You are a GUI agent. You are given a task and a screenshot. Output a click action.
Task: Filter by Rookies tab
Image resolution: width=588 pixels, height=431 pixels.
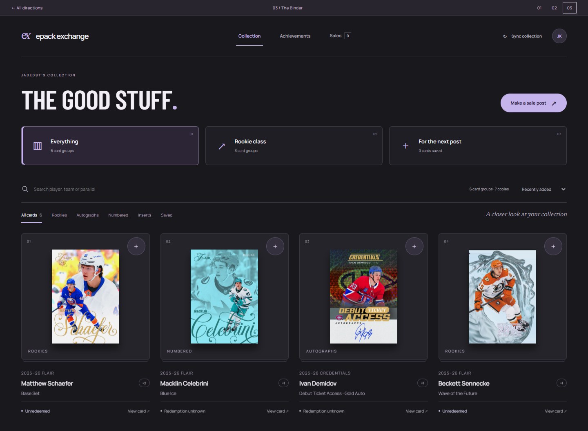tap(59, 215)
